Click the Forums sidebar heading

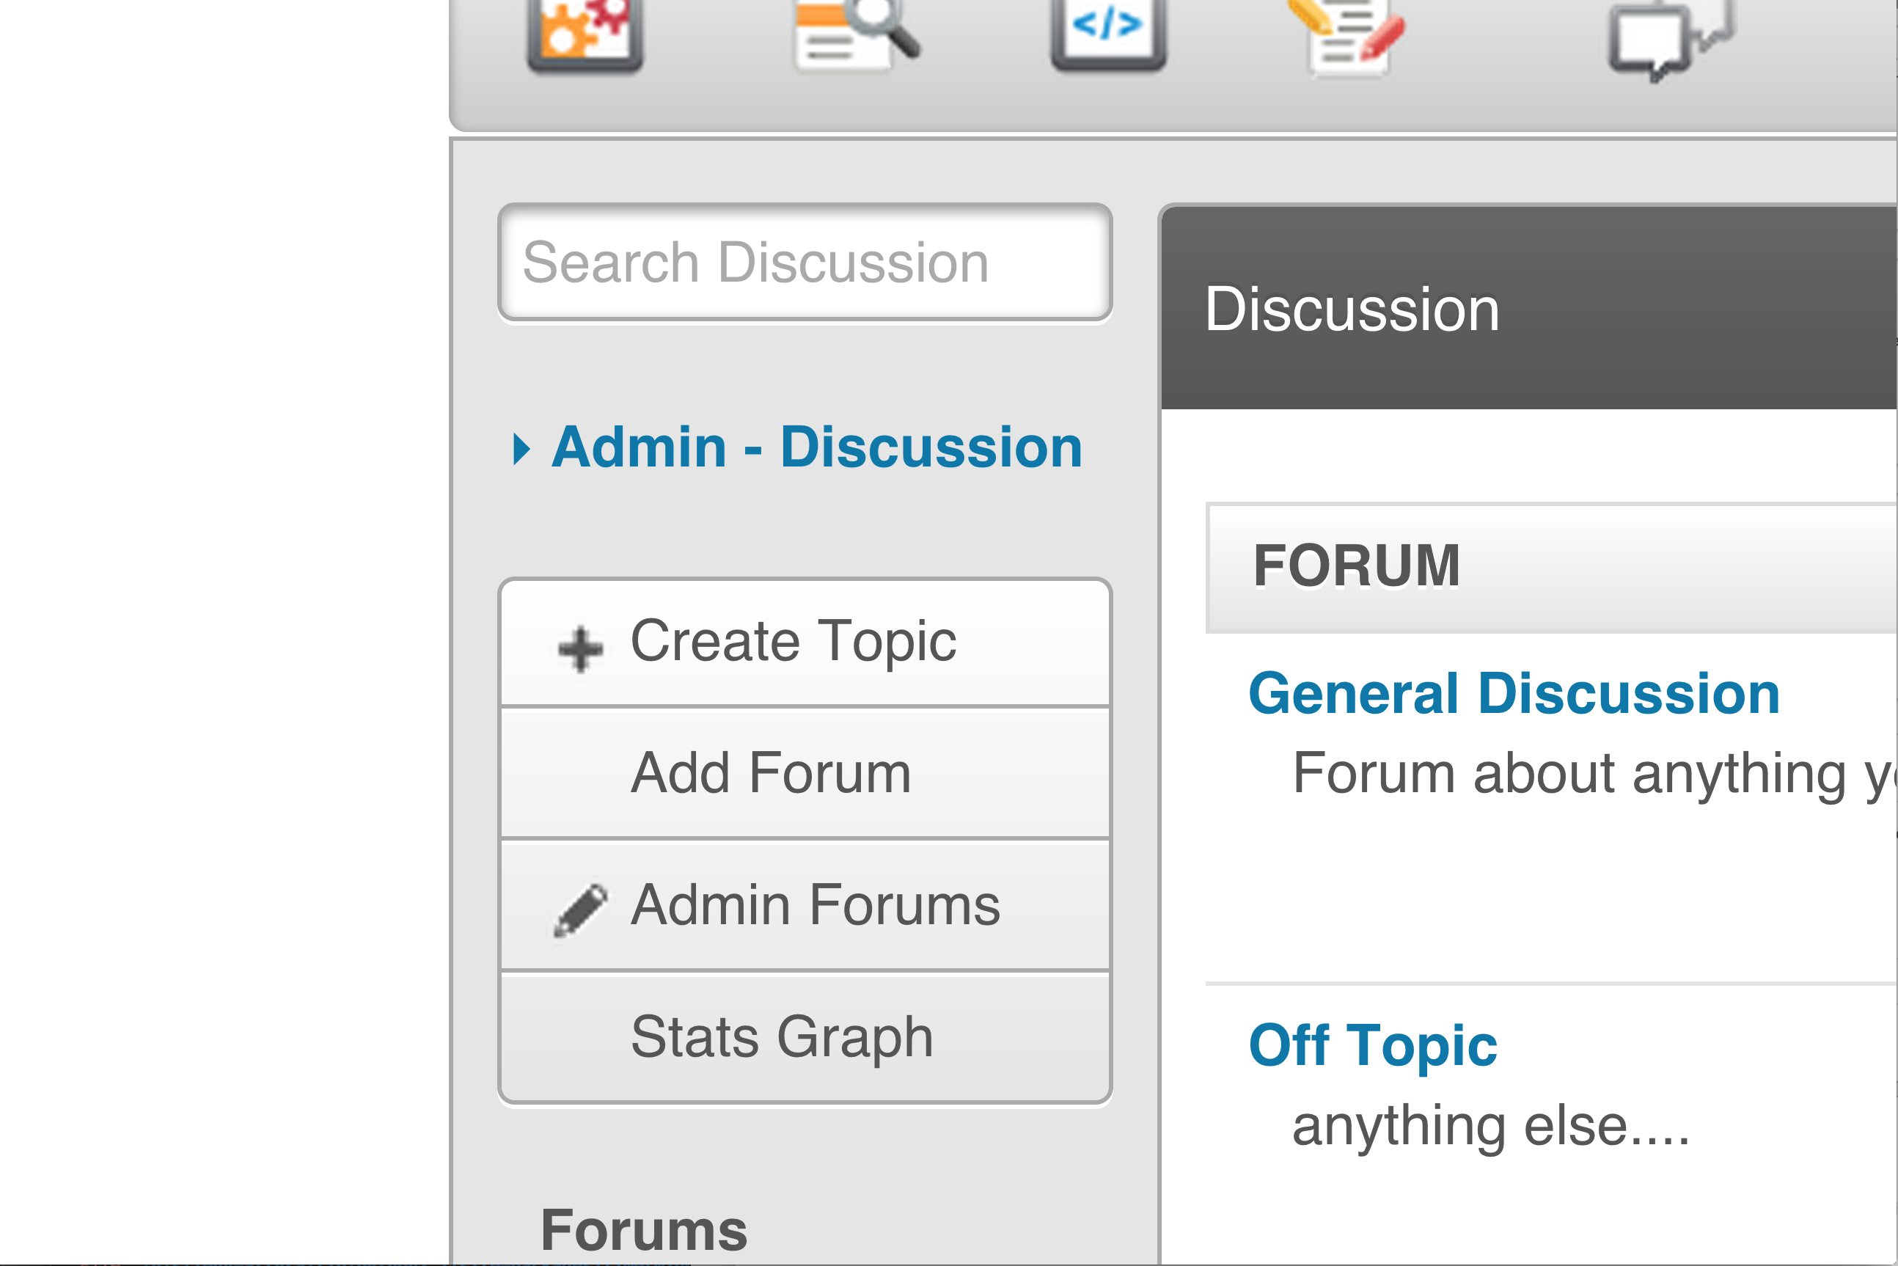point(643,1231)
